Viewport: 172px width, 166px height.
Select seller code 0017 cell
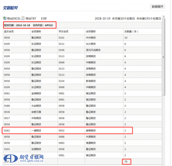[17, 118]
